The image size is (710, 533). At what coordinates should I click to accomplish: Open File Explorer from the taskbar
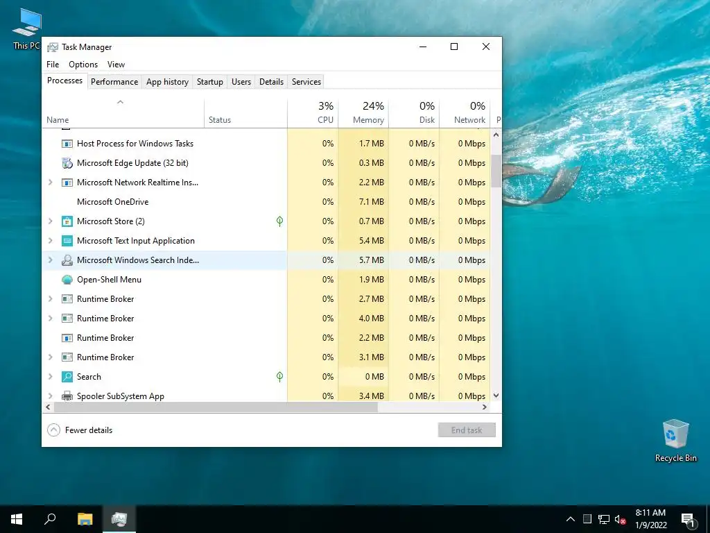pyautogui.click(x=85, y=519)
